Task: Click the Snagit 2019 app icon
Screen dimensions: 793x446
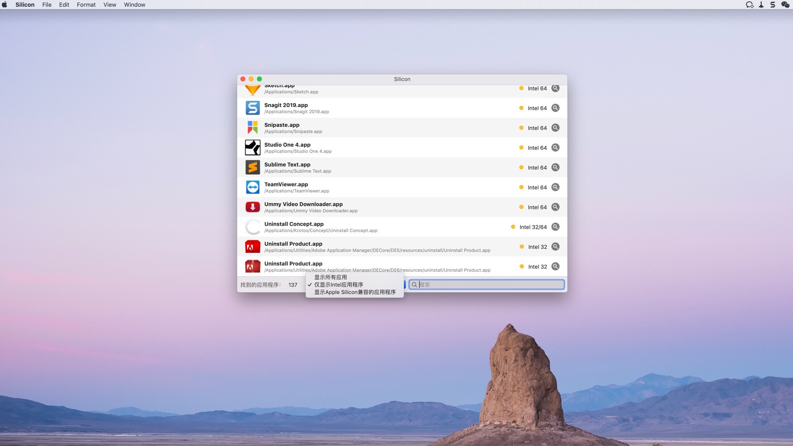Action: [252, 108]
